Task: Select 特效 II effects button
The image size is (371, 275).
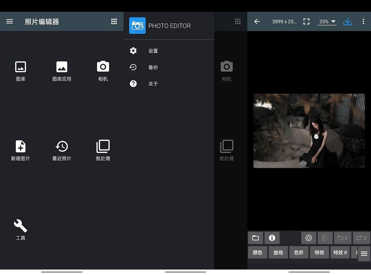Action: tap(340, 252)
